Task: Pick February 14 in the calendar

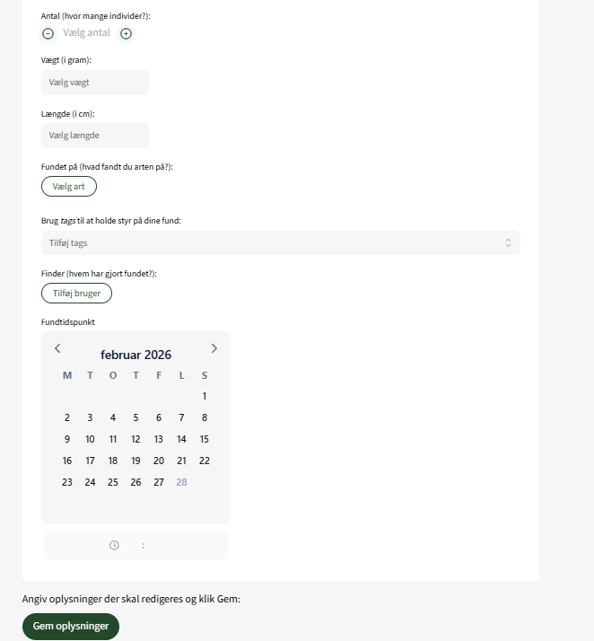Action: click(x=181, y=439)
